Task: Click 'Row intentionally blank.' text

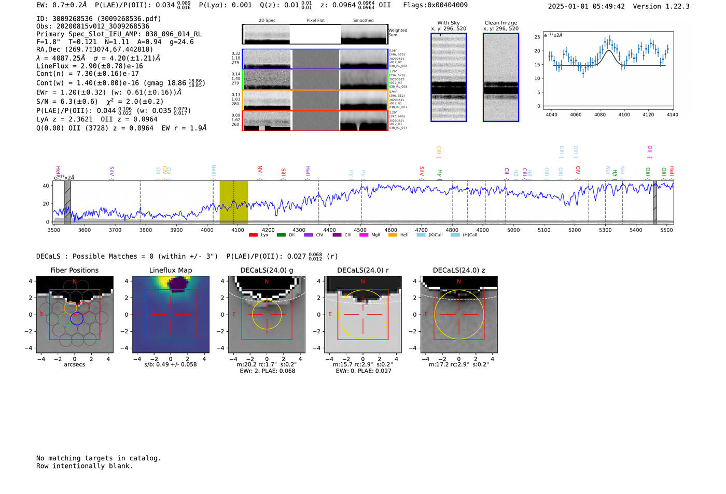Action: tap(85, 466)
